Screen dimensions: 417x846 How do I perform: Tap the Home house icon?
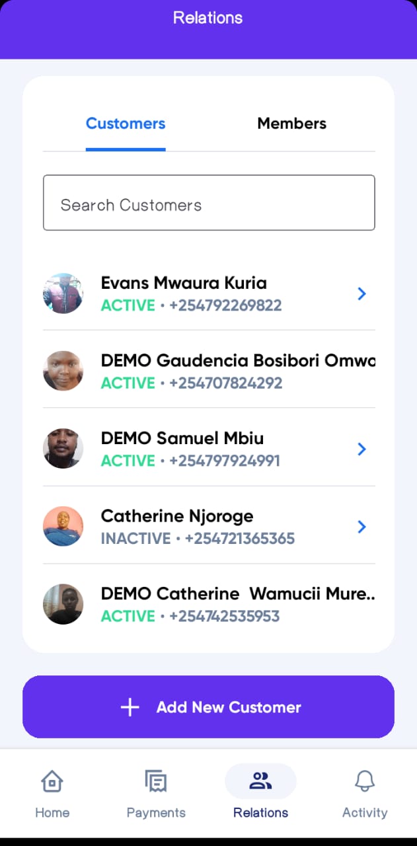click(52, 782)
